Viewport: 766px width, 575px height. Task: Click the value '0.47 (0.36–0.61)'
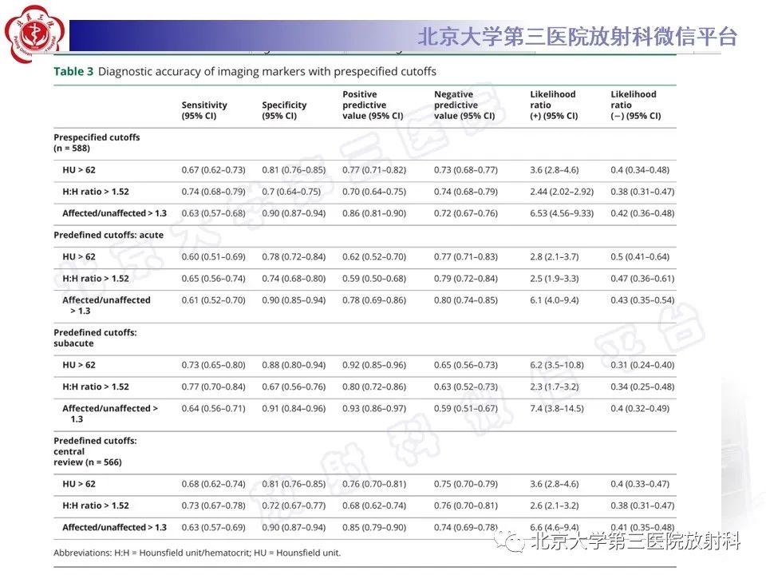point(642,278)
